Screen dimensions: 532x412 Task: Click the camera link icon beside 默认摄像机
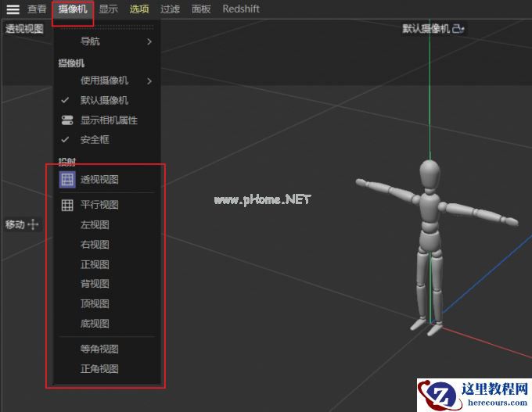458,29
